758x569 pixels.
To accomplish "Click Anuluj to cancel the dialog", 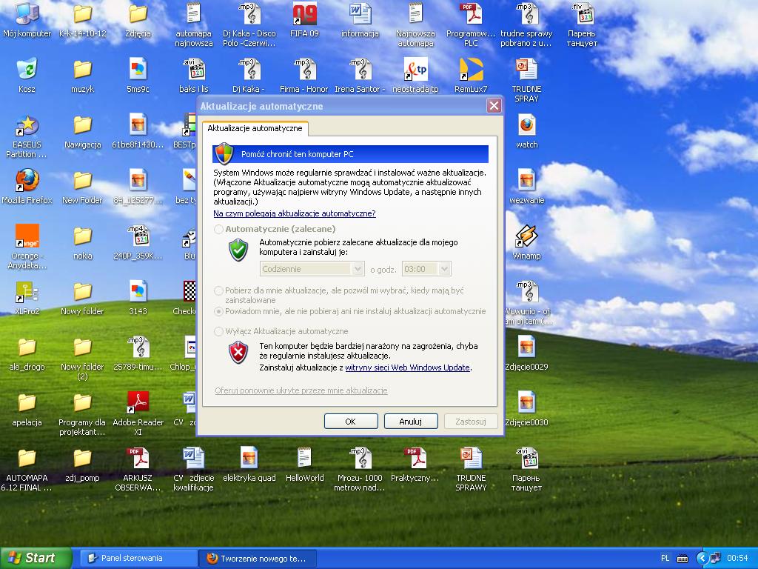I will pos(410,422).
